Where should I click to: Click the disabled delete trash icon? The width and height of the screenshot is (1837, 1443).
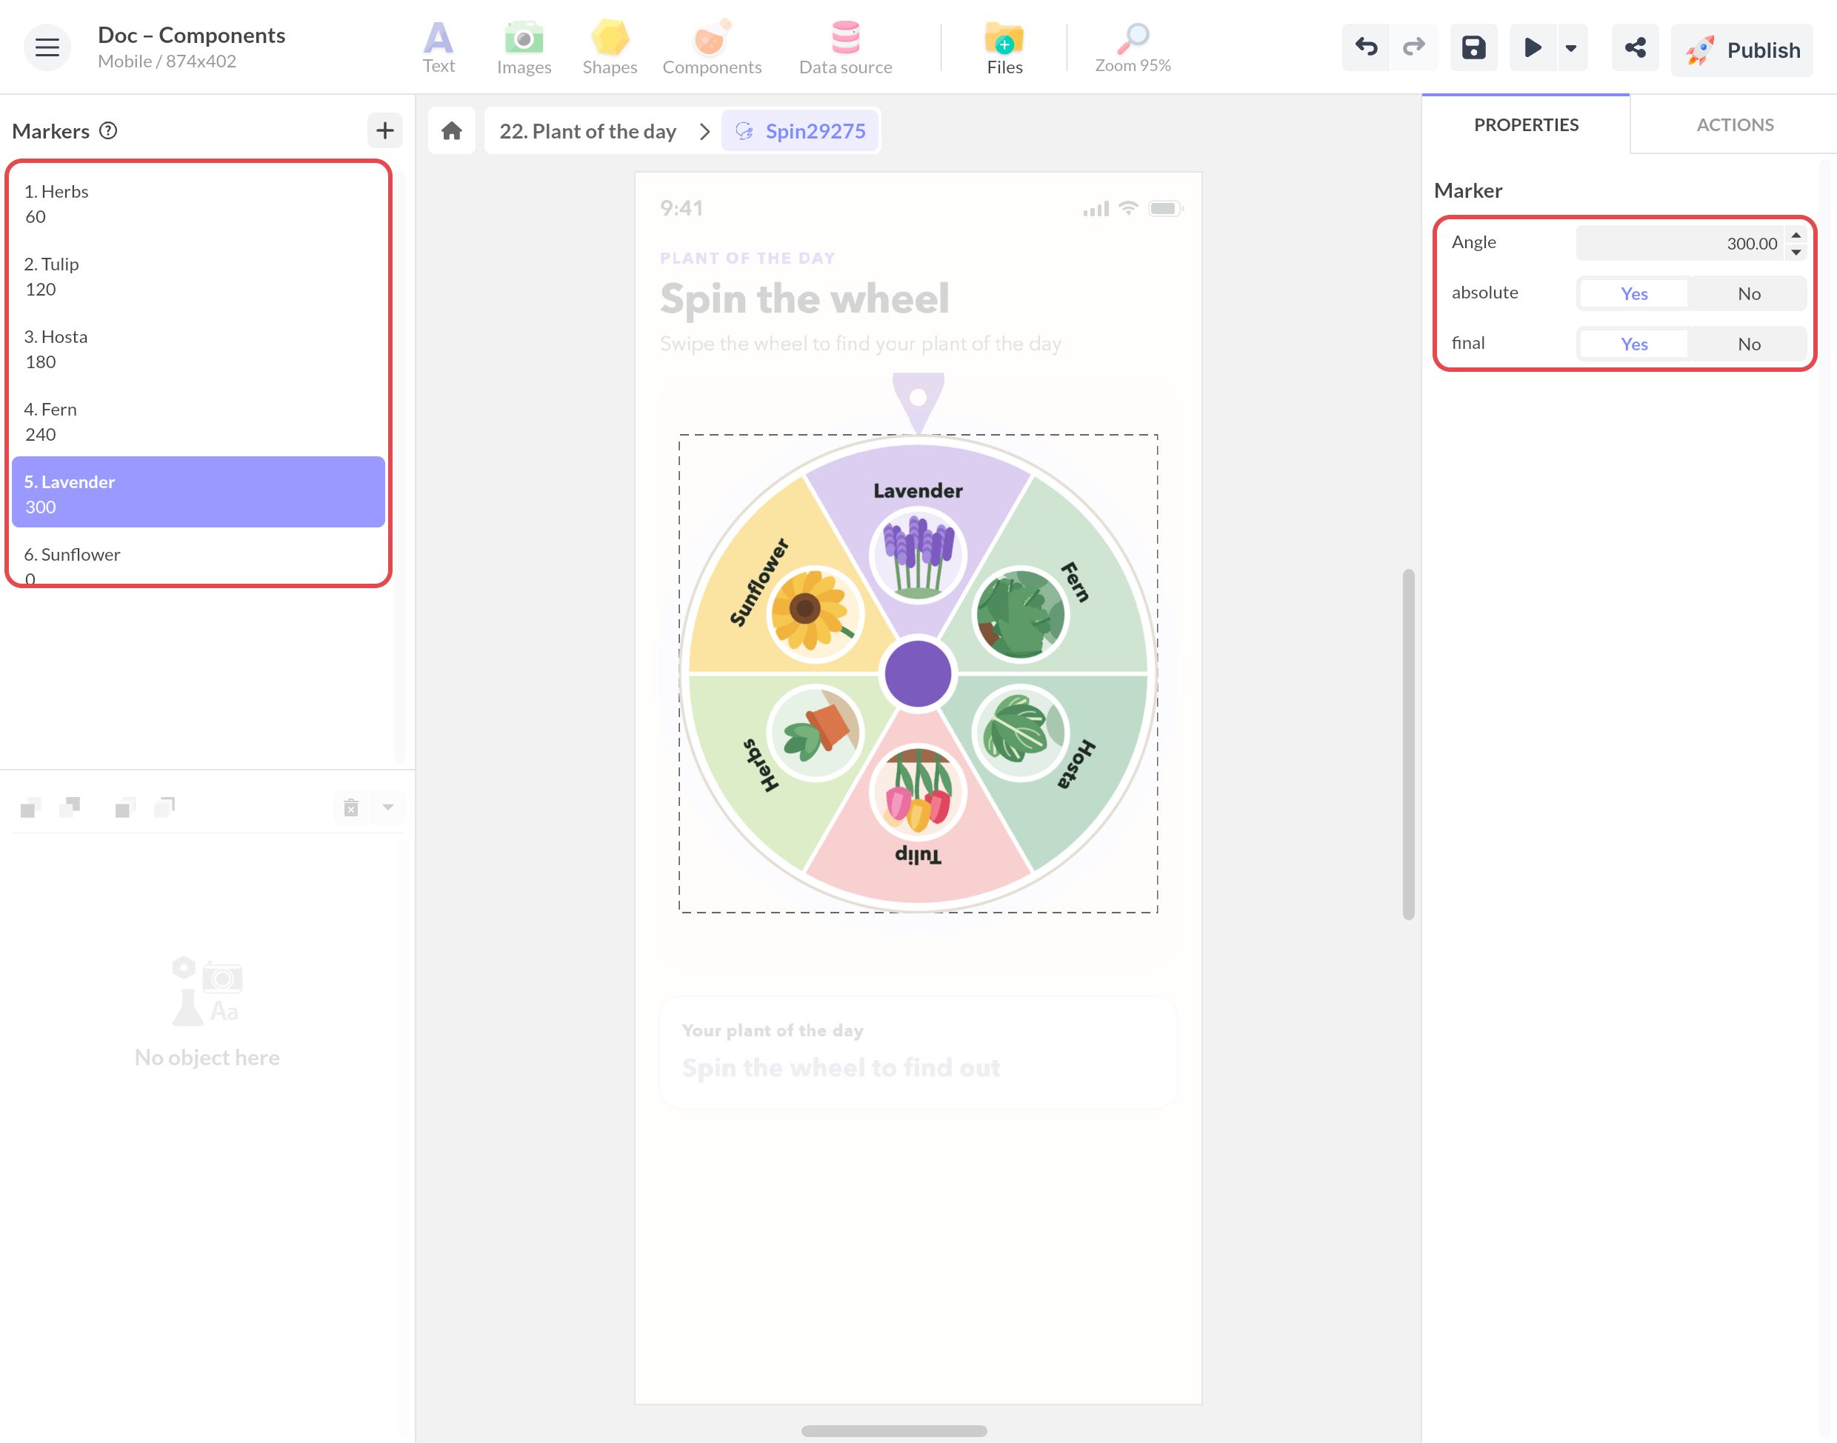point(351,807)
